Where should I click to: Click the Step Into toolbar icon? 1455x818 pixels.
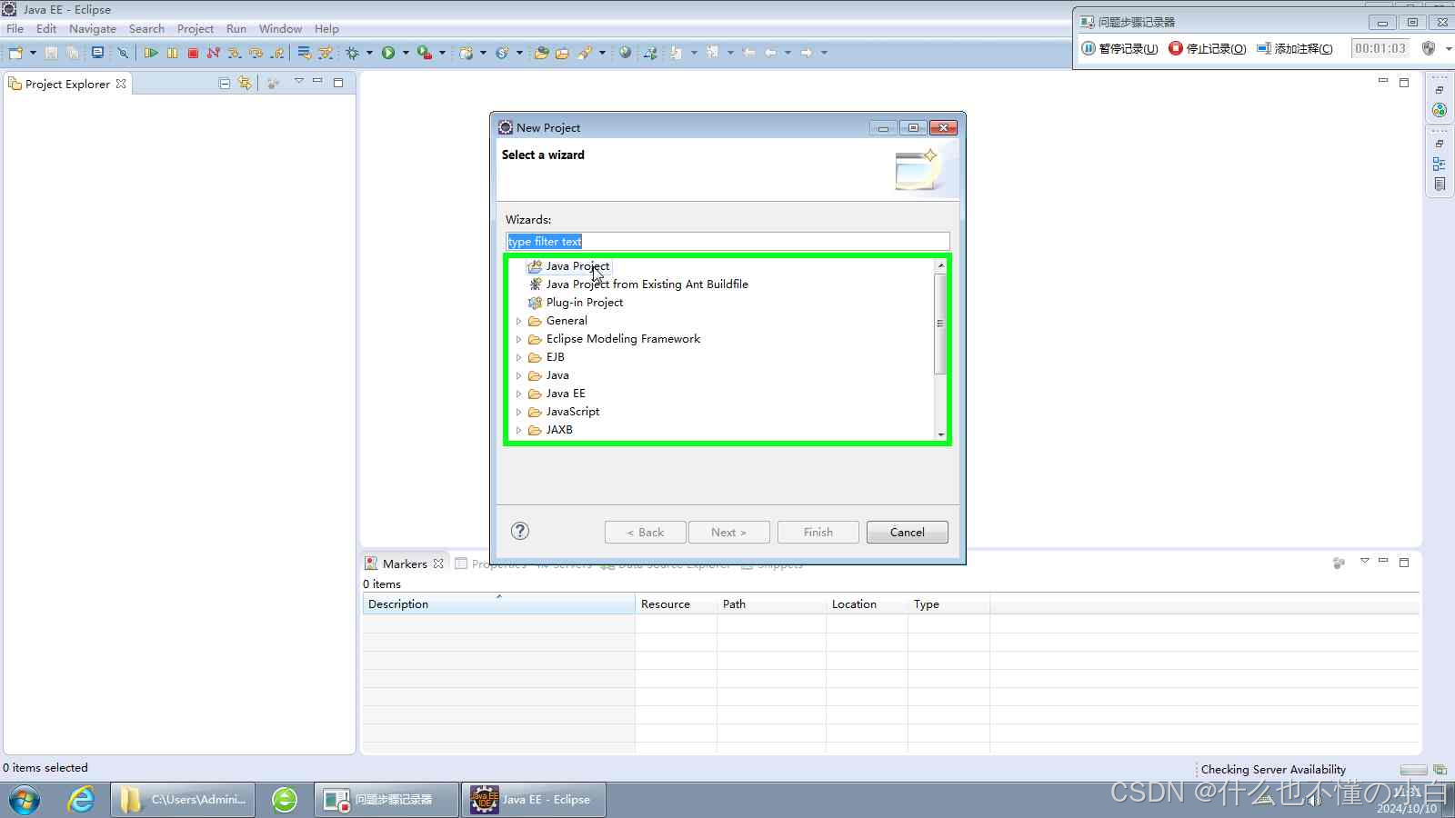click(x=235, y=53)
